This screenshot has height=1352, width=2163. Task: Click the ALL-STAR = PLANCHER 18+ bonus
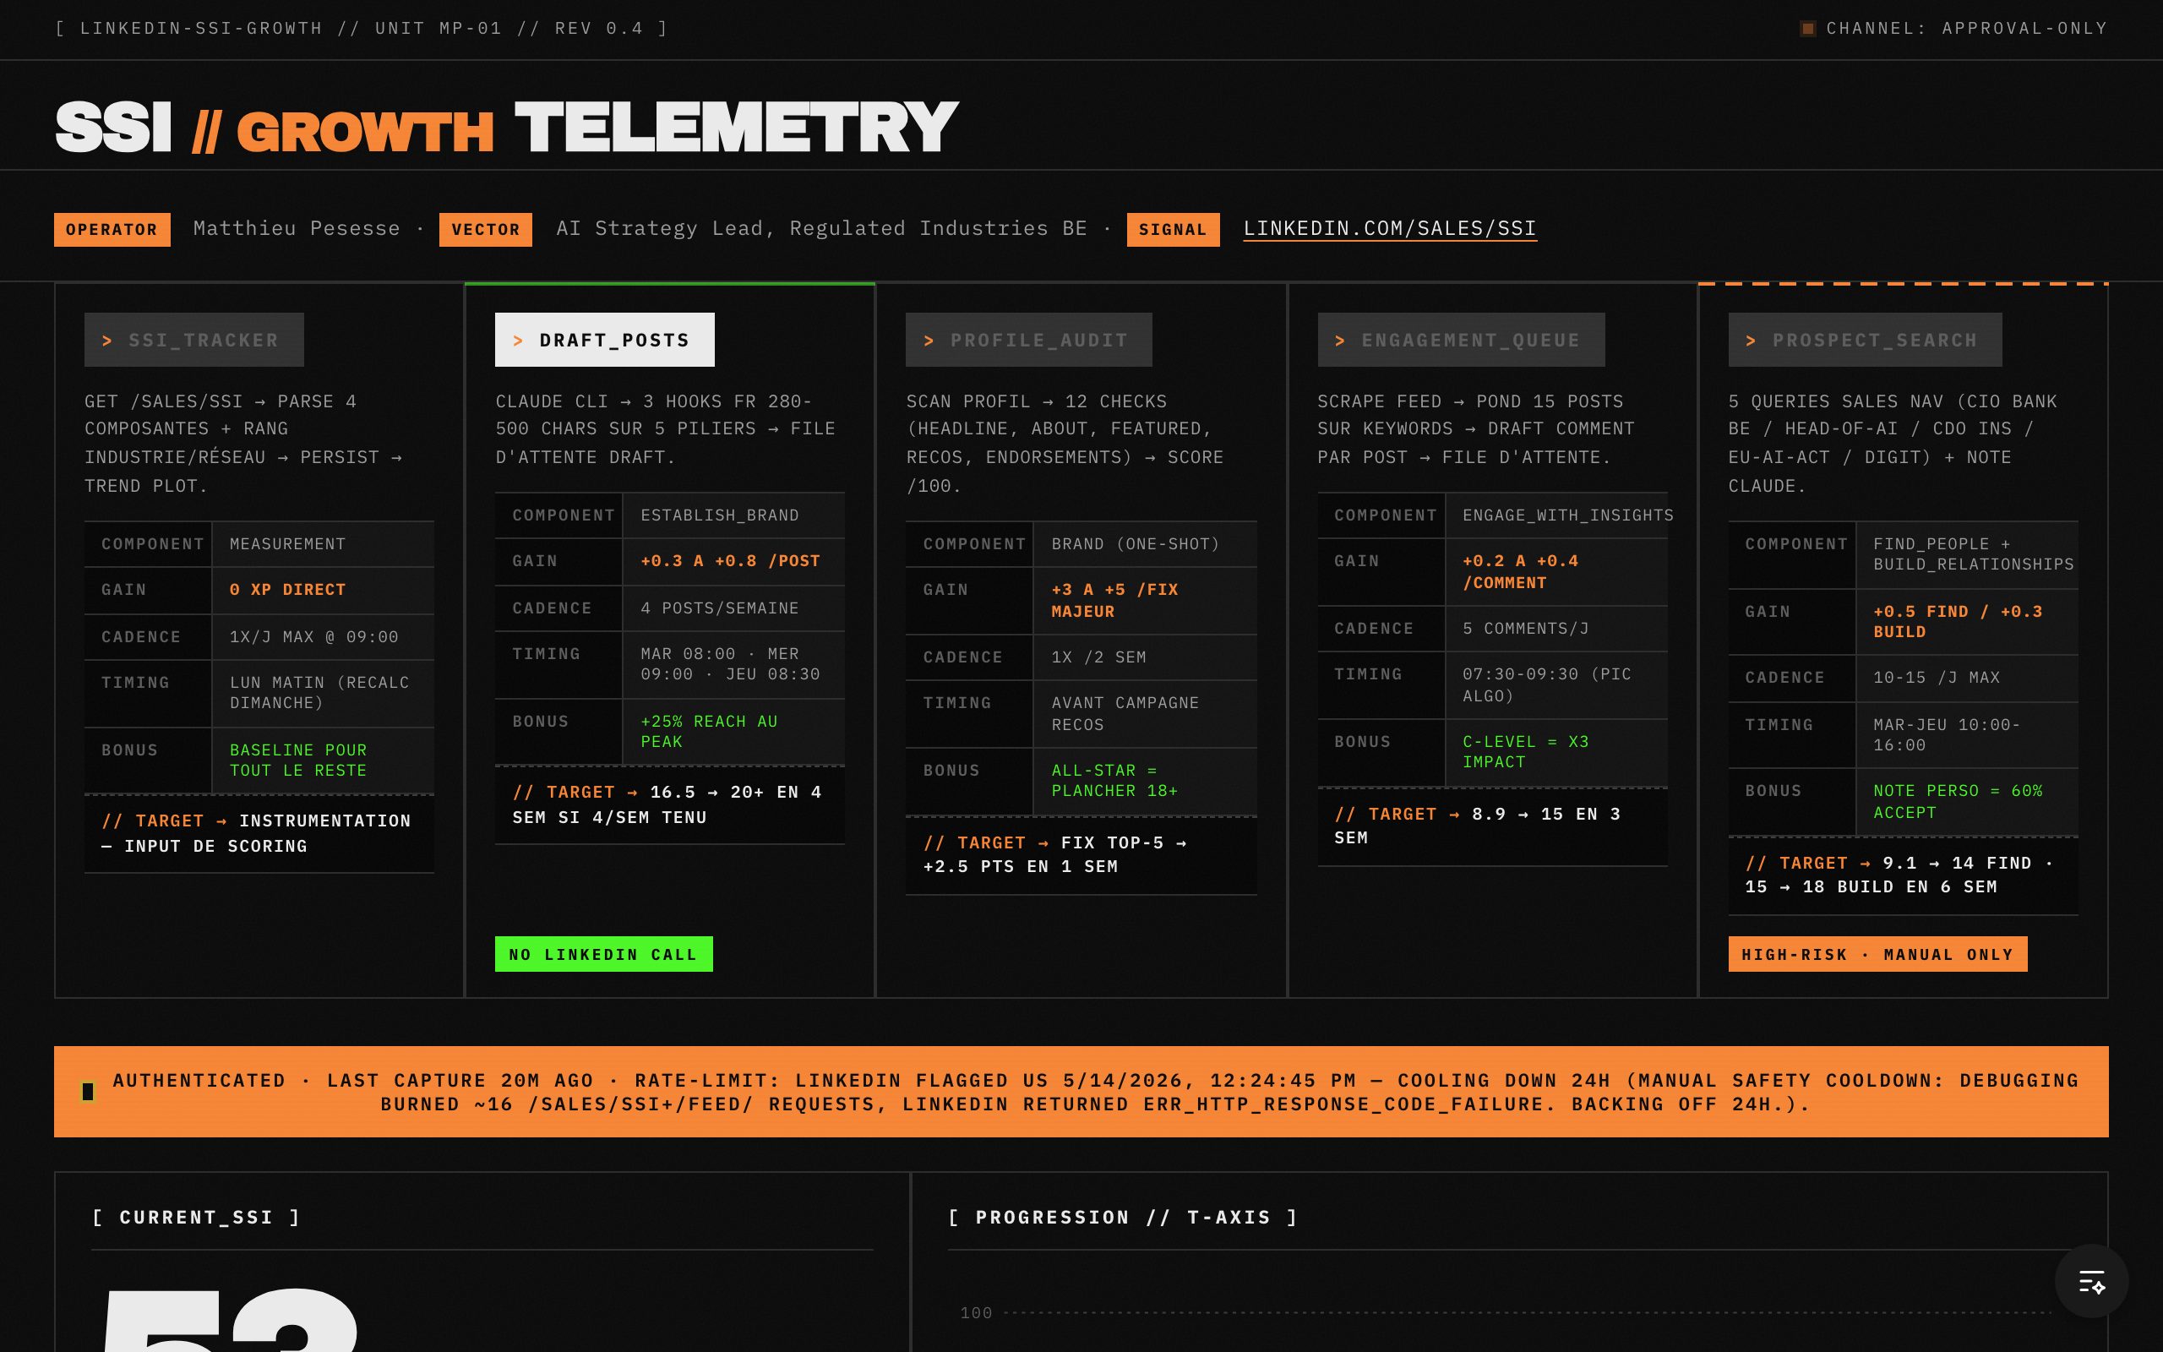[x=1145, y=782]
